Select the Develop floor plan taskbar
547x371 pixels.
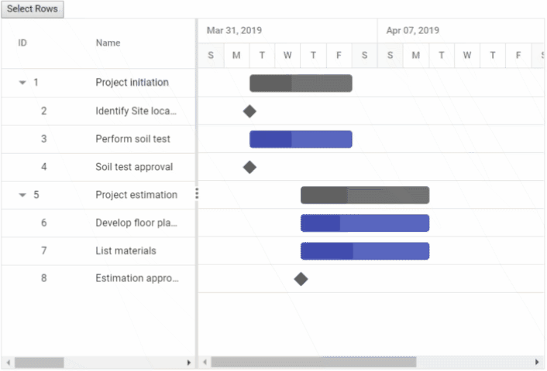[x=364, y=223]
